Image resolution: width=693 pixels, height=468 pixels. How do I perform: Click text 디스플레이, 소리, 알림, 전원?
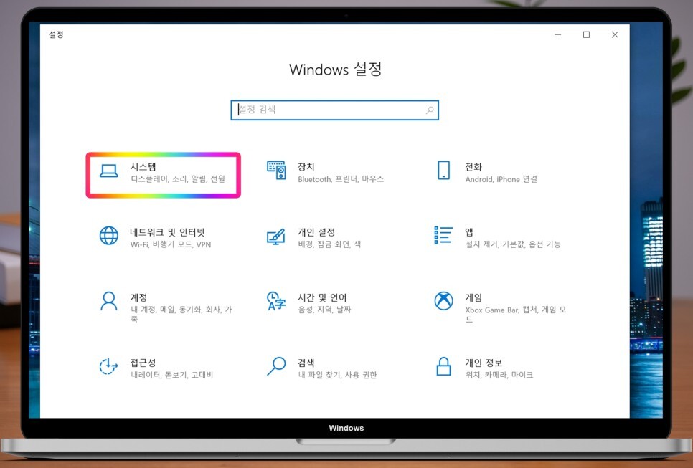[178, 178]
